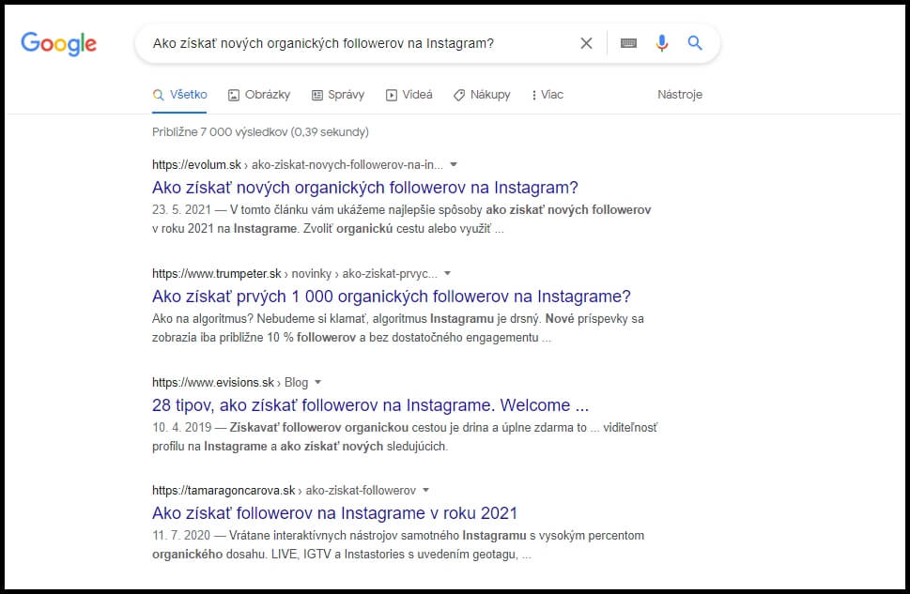
Task: Open the Nástroje search tools
Action: click(680, 95)
